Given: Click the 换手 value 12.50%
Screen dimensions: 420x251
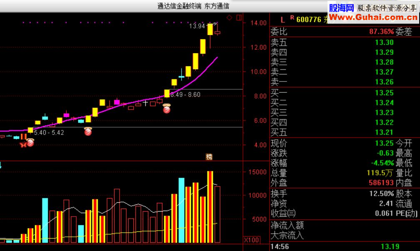Looking at the screenshot, I should tap(381, 194).
